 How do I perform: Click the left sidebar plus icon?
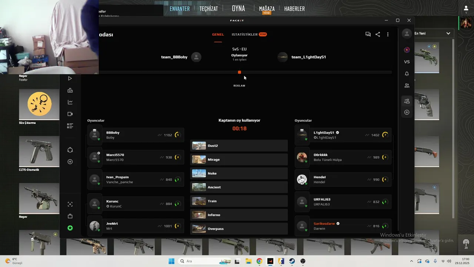(70, 162)
